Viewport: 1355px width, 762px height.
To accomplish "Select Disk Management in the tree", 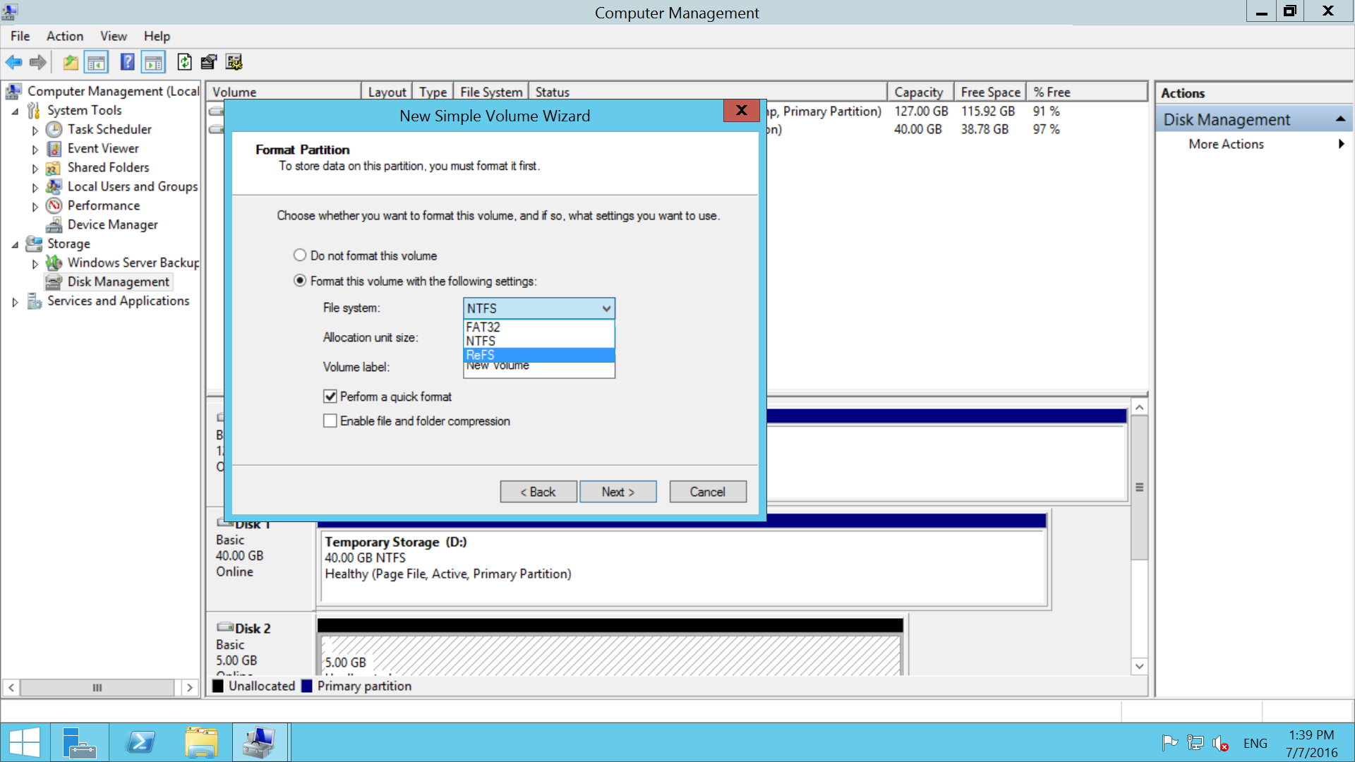I will coord(118,282).
